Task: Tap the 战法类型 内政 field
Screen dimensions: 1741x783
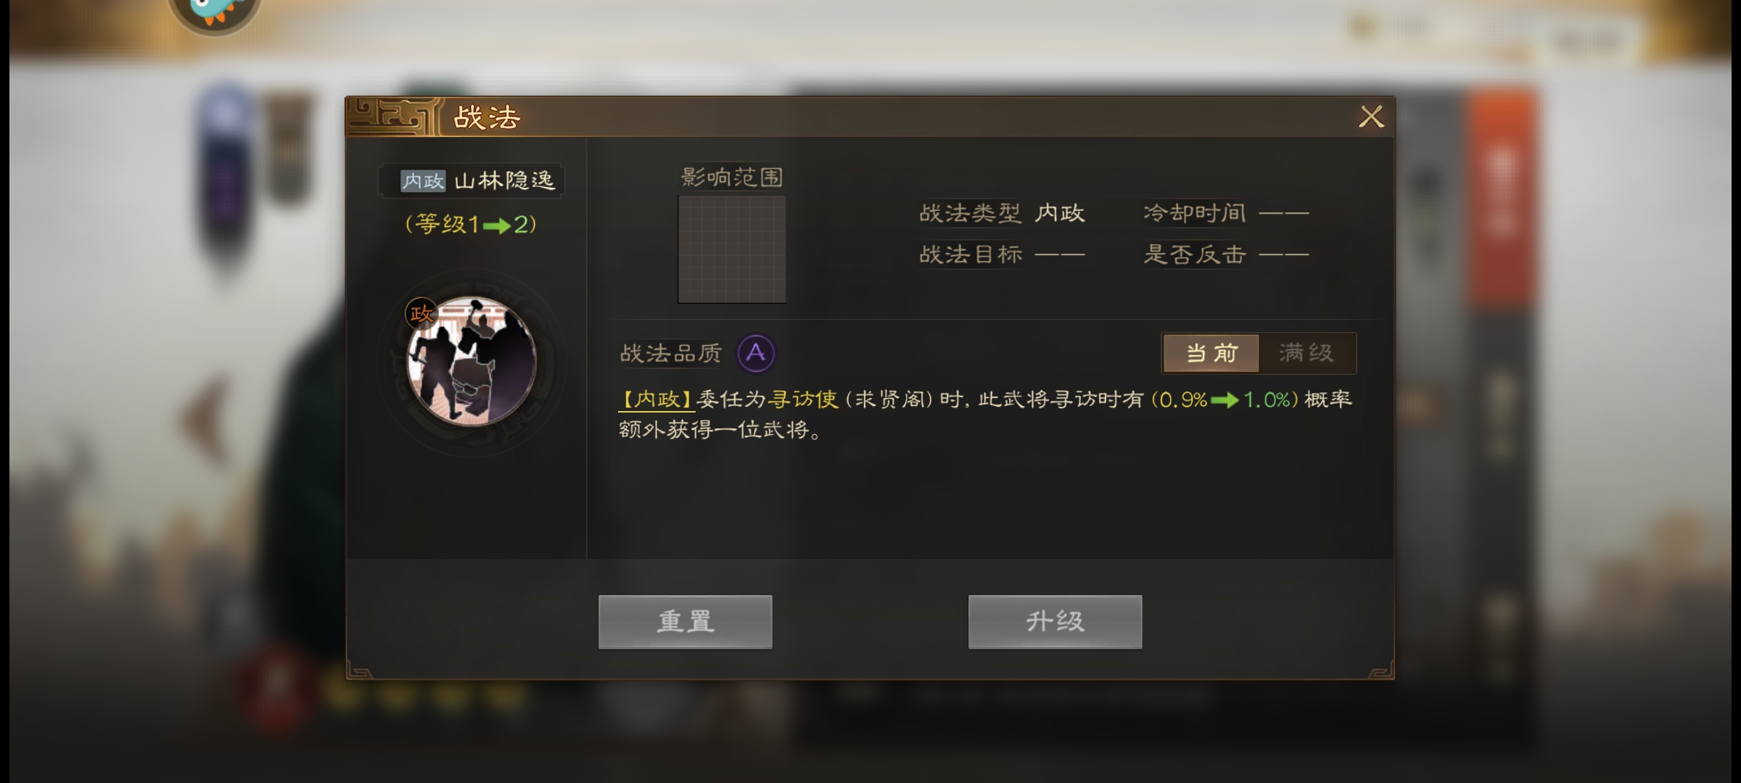Action: [1002, 213]
